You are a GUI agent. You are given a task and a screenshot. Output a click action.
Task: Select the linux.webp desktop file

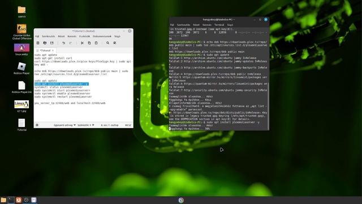(21, 49)
